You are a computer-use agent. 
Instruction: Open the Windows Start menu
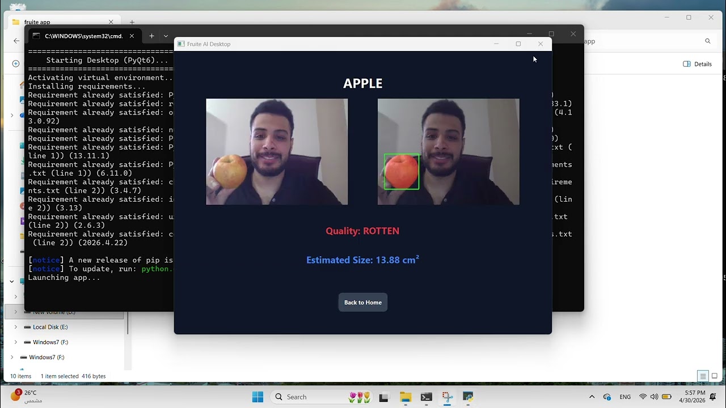pyautogui.click(x=258, y=397)
